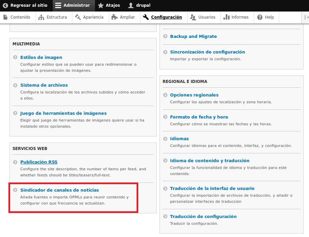The width and height of the screenshot is (309, 237).
Task: Click the document icon beside Contenido
Action: [6, 17]
